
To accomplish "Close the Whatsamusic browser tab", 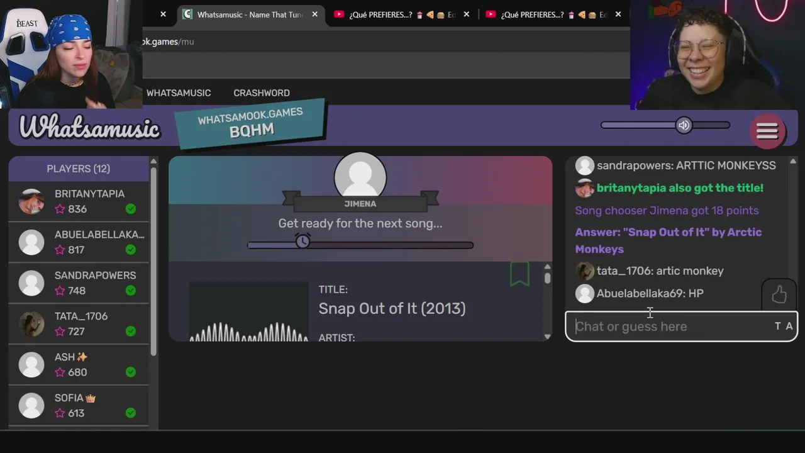I will point(314,14).
